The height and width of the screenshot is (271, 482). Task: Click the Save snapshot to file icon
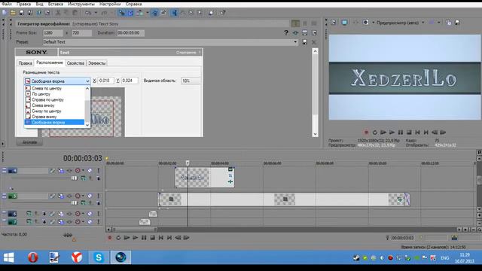457,23
